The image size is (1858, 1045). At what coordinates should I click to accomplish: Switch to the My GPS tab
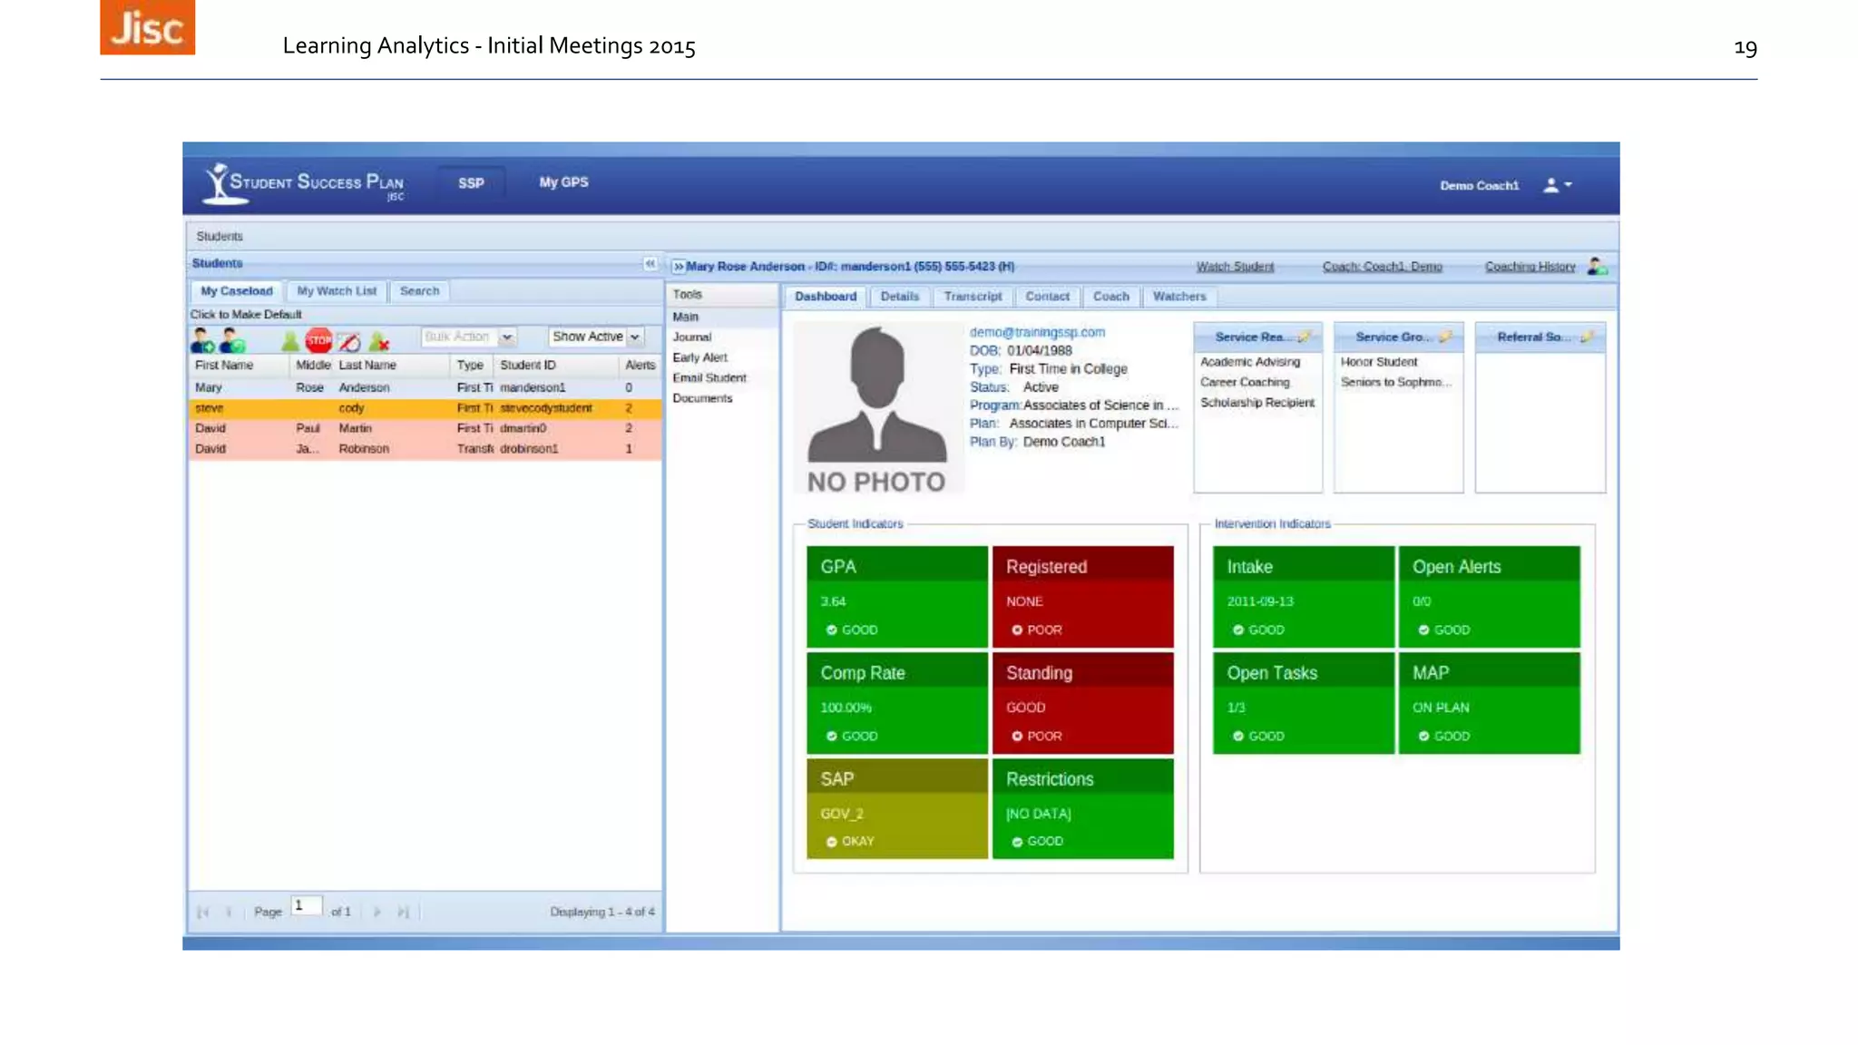click(x=563, y=182)
